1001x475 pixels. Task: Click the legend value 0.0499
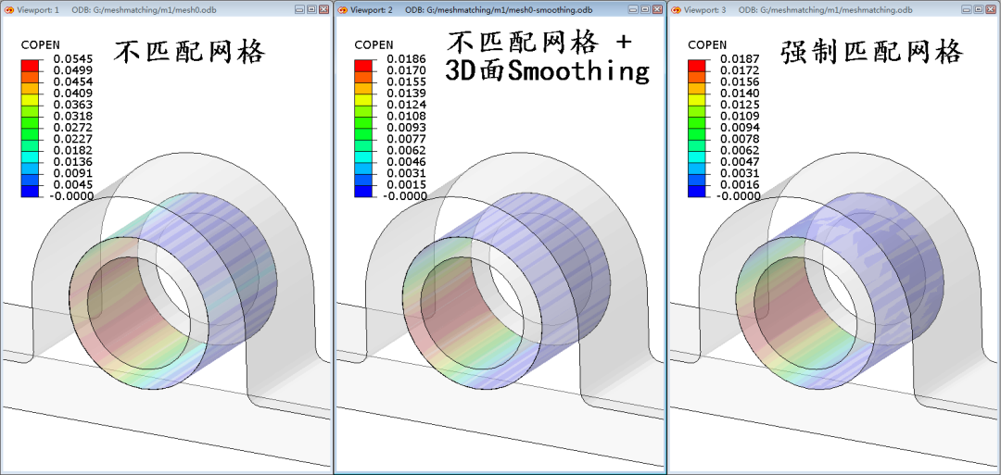72,70
